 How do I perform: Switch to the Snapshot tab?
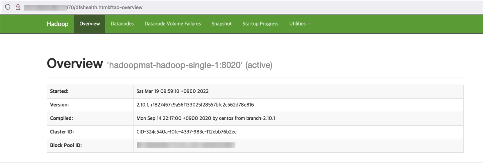221,24
